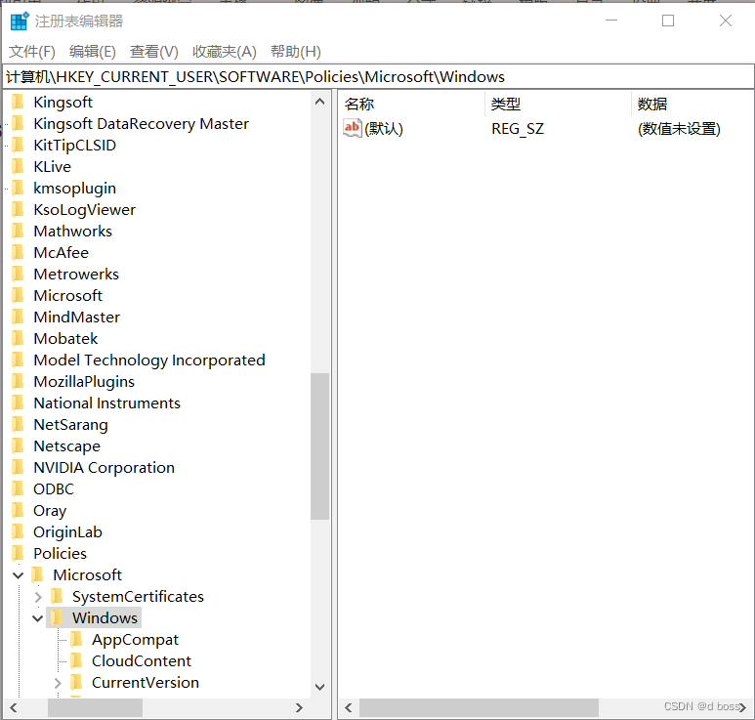Click the NetSarang folder icon
The width and height of the screenshot is (755, 720).
[x=18, y=424]
